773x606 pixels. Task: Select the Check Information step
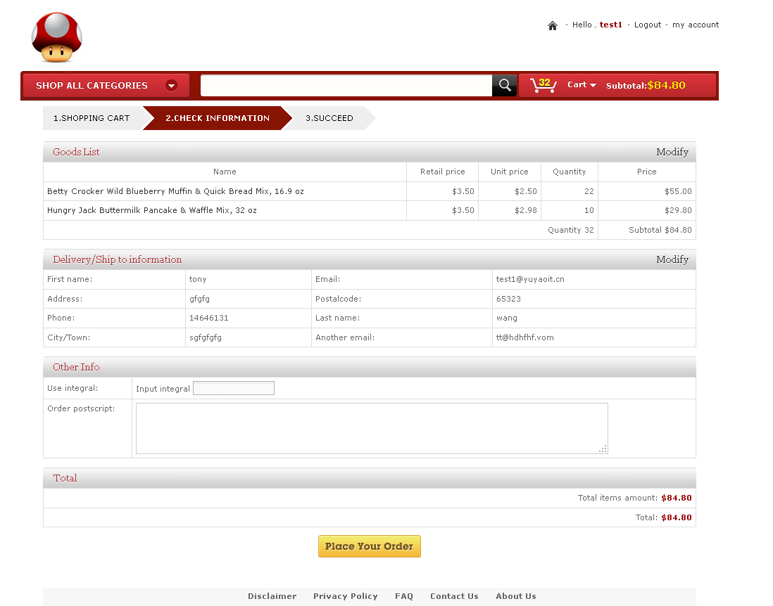click(217, 118)
